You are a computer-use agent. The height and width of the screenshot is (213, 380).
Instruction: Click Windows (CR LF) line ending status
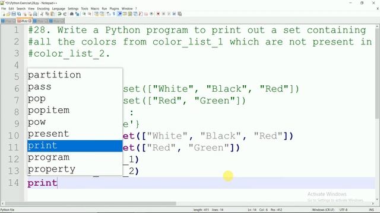323,210
